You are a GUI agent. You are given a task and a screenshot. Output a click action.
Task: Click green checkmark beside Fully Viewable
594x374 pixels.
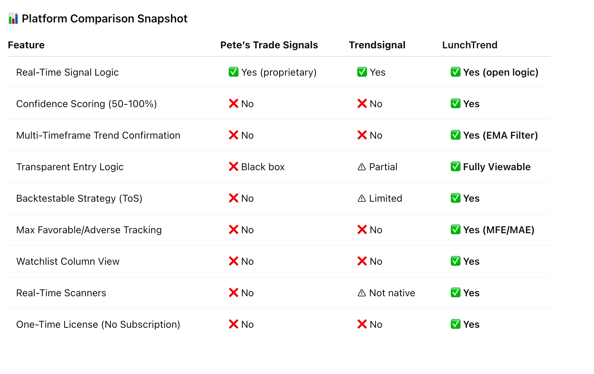(456, 166)
